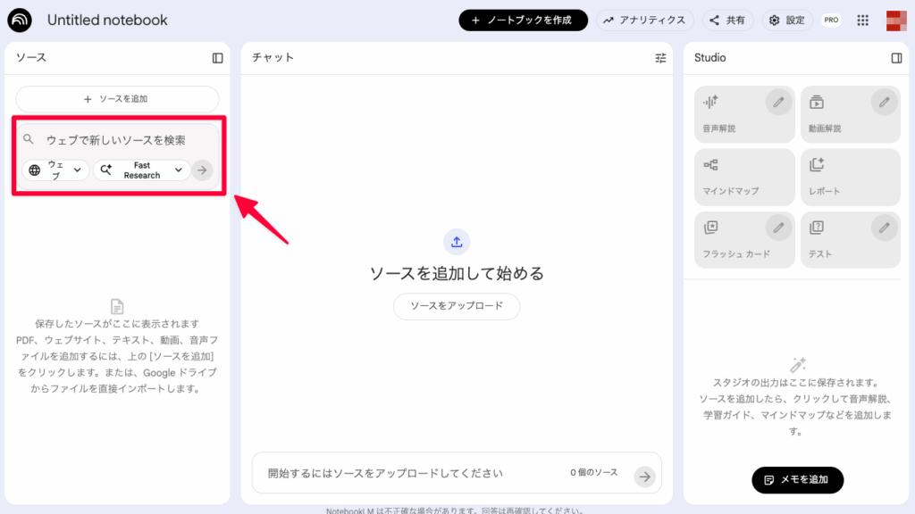
Task: Generate a レポート from the Studio panel
Action: point(850,177)
